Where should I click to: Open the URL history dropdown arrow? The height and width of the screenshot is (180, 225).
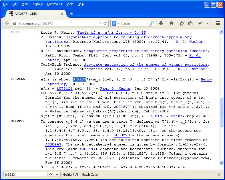click(100, 23)
